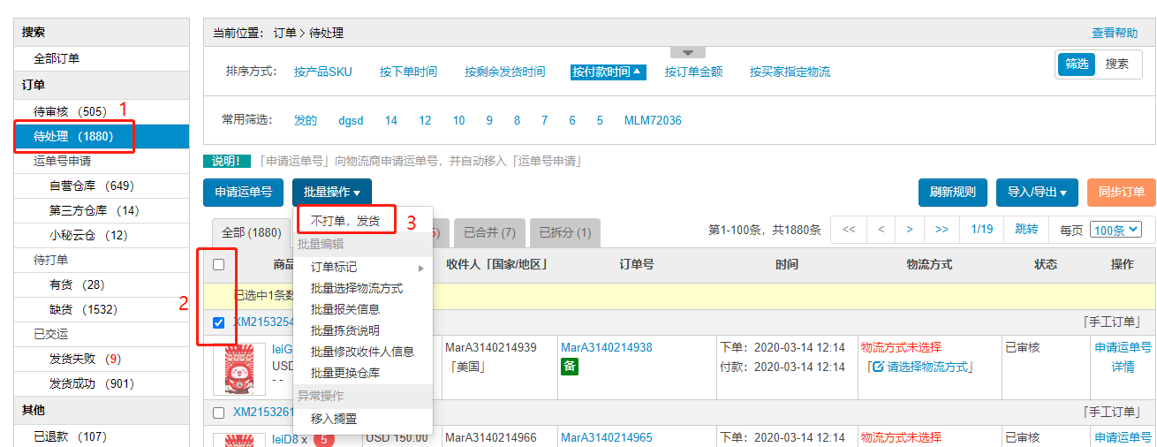Collapse the filter panel grey arrow
The height and width of the screenshot is (447, 1157).
[688, 53]
